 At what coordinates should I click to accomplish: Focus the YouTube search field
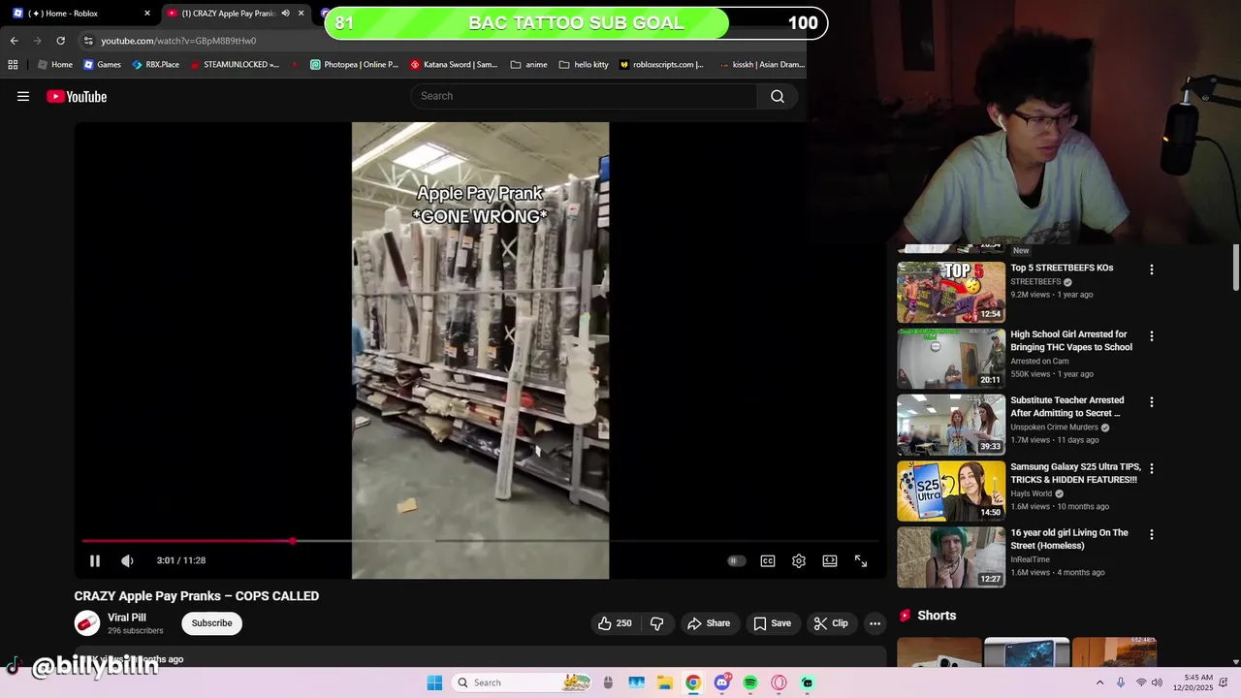tap(586, 96)
